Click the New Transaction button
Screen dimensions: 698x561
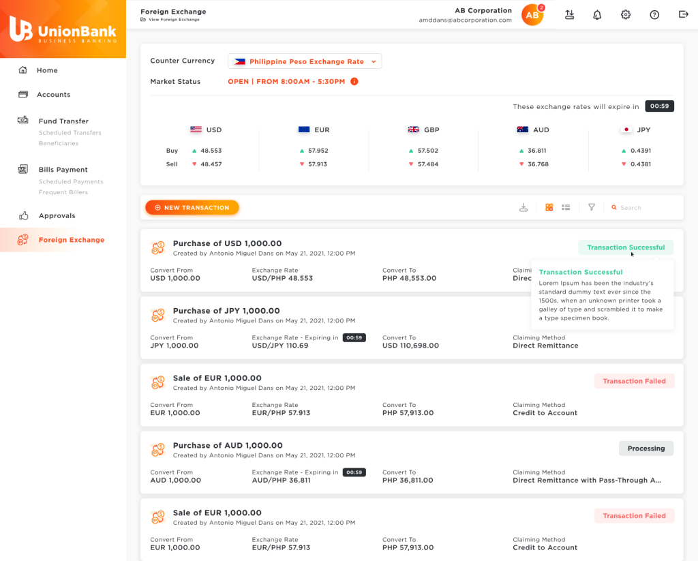(192, 208)
